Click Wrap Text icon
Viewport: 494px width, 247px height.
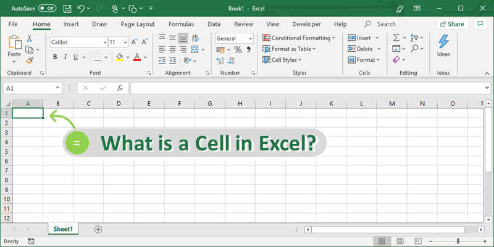(195, 38)
